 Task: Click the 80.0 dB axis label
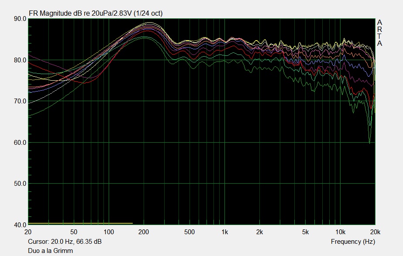pos(20,60)
